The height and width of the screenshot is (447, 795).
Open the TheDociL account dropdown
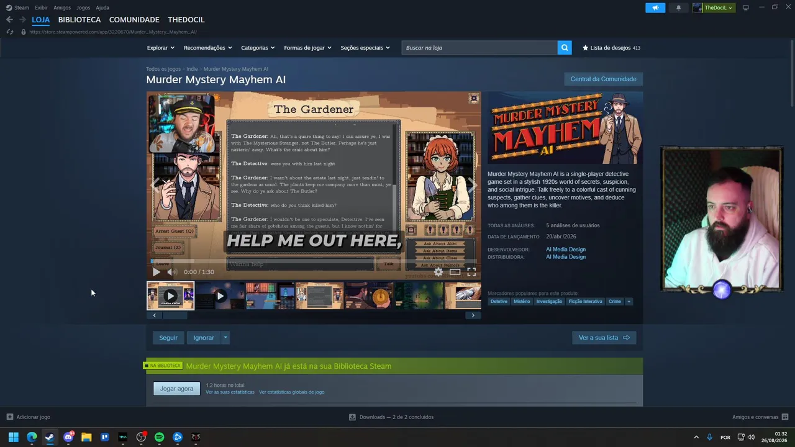pos(713,7)
